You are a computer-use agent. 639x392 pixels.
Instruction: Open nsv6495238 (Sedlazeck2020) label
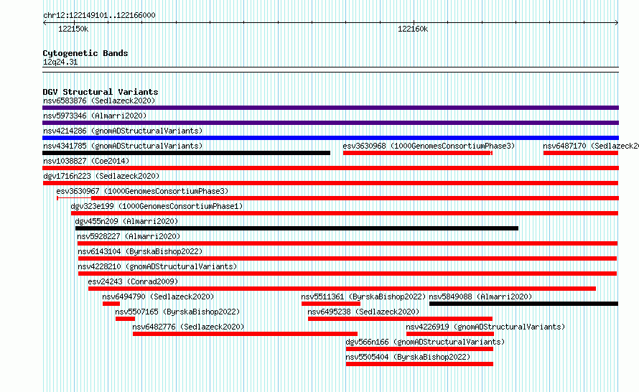click(363, 312)
